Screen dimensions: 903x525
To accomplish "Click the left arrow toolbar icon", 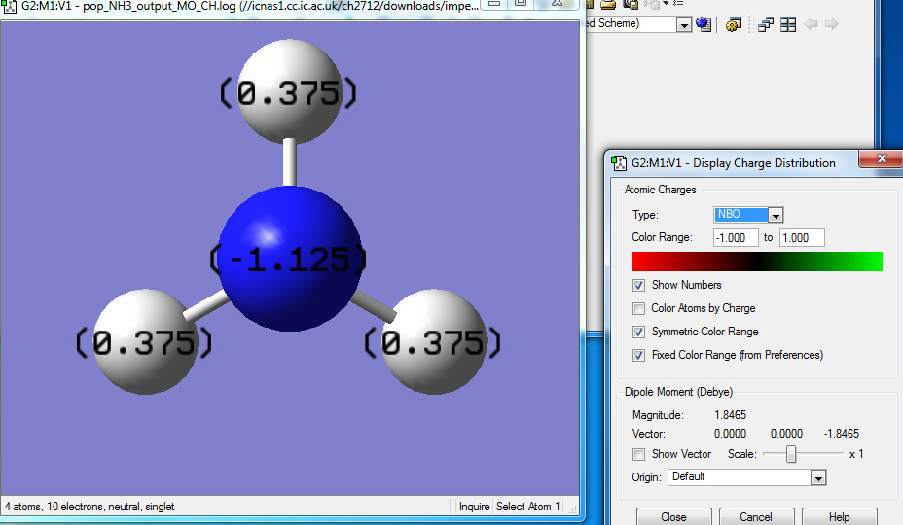I will (811, 24).
